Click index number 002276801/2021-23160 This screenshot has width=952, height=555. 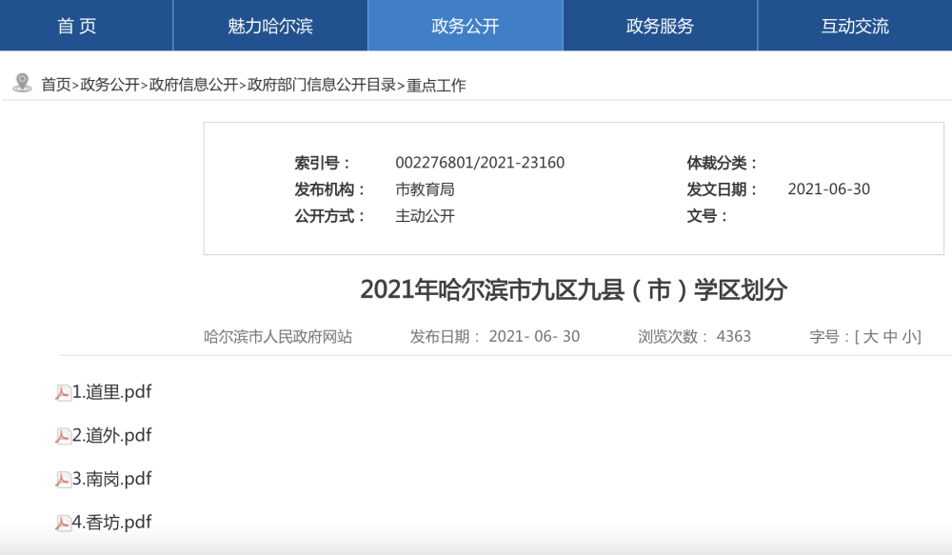click(480, 163)
